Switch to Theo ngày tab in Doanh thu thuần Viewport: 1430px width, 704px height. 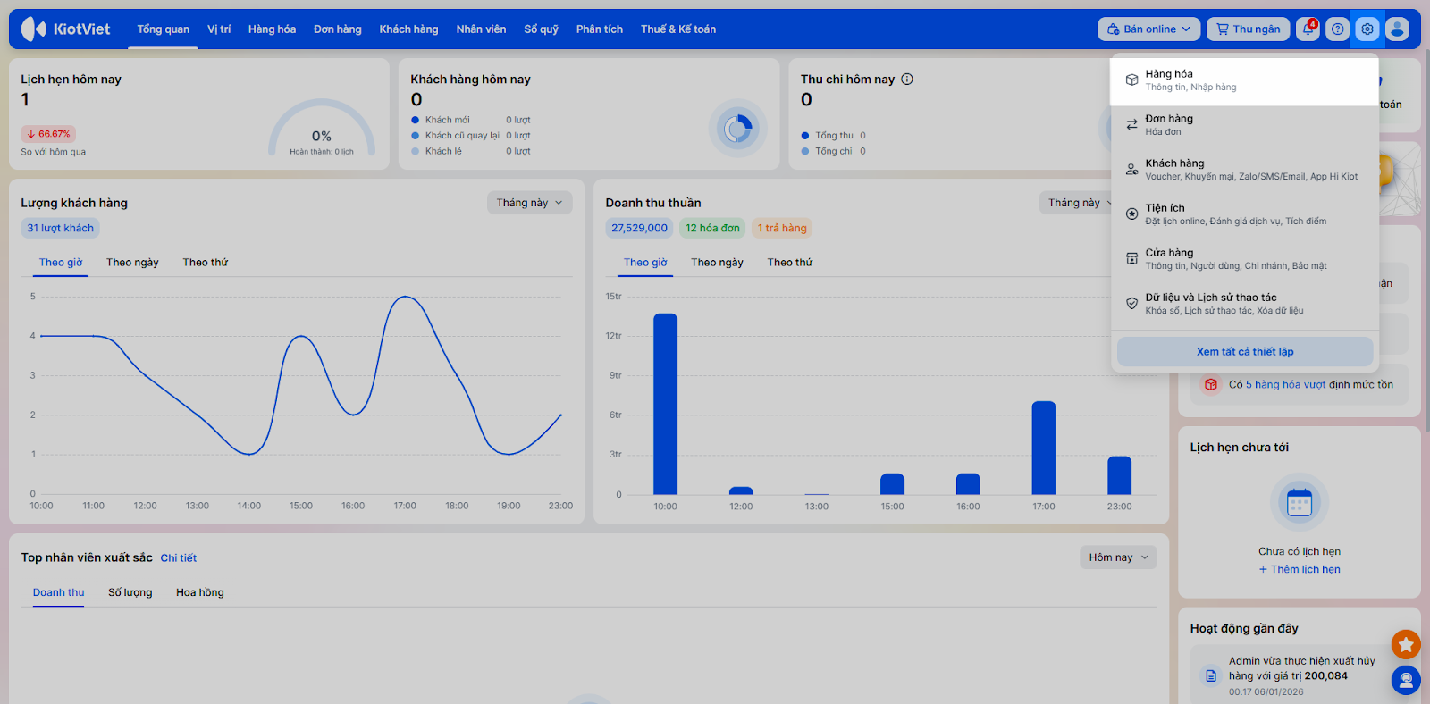pyautogui.click(x=717, y=263)
